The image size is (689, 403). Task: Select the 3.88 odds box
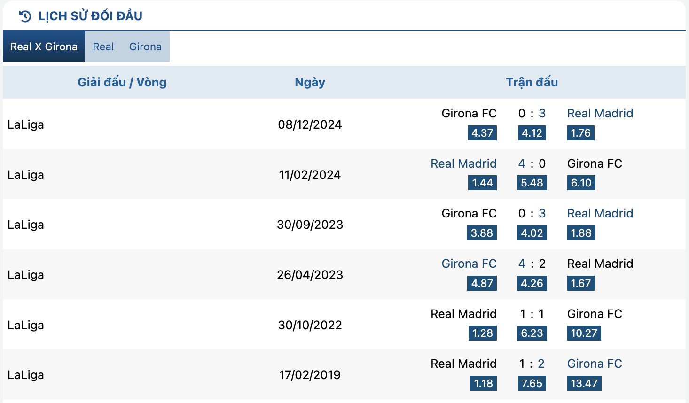[x=482, y=233]
